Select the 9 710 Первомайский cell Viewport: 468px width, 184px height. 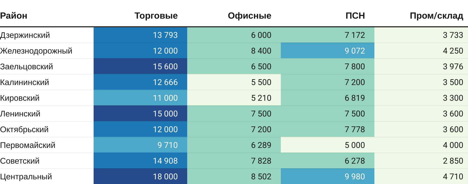[x=167, y=145]
